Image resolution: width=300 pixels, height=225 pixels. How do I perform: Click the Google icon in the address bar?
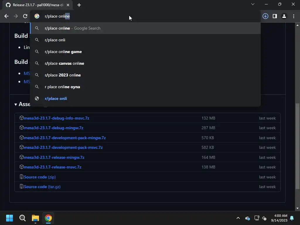(37, 16)
